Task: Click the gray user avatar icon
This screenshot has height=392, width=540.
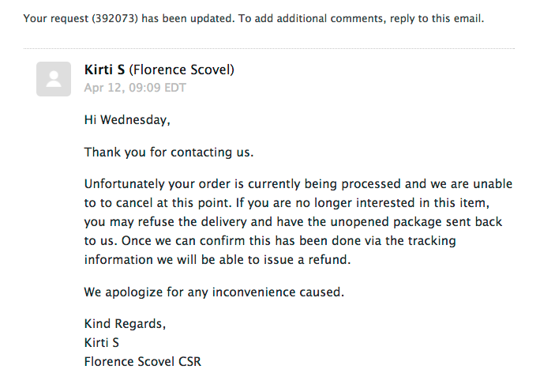Action: 54,79
